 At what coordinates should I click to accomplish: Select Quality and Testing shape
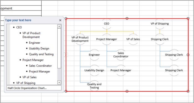click(x=94, y=86)
